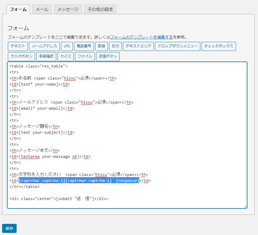Add a 日付 field tag

(x=115, y=46)
